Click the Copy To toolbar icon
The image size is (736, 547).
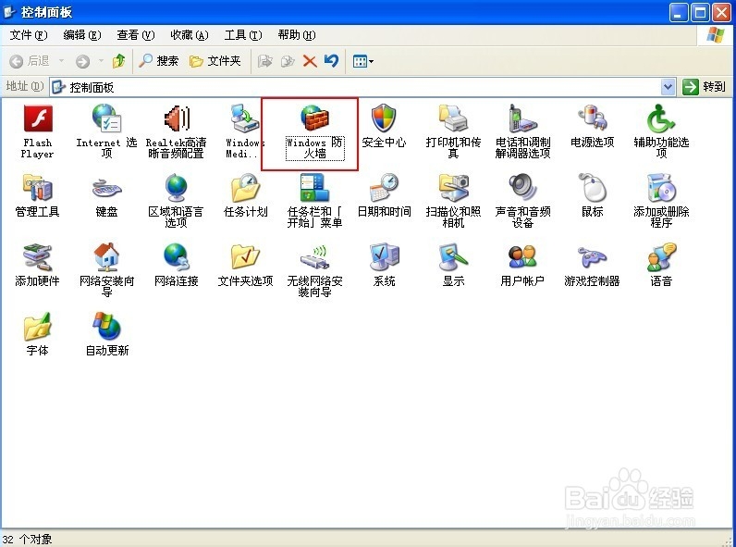[288, 61]
